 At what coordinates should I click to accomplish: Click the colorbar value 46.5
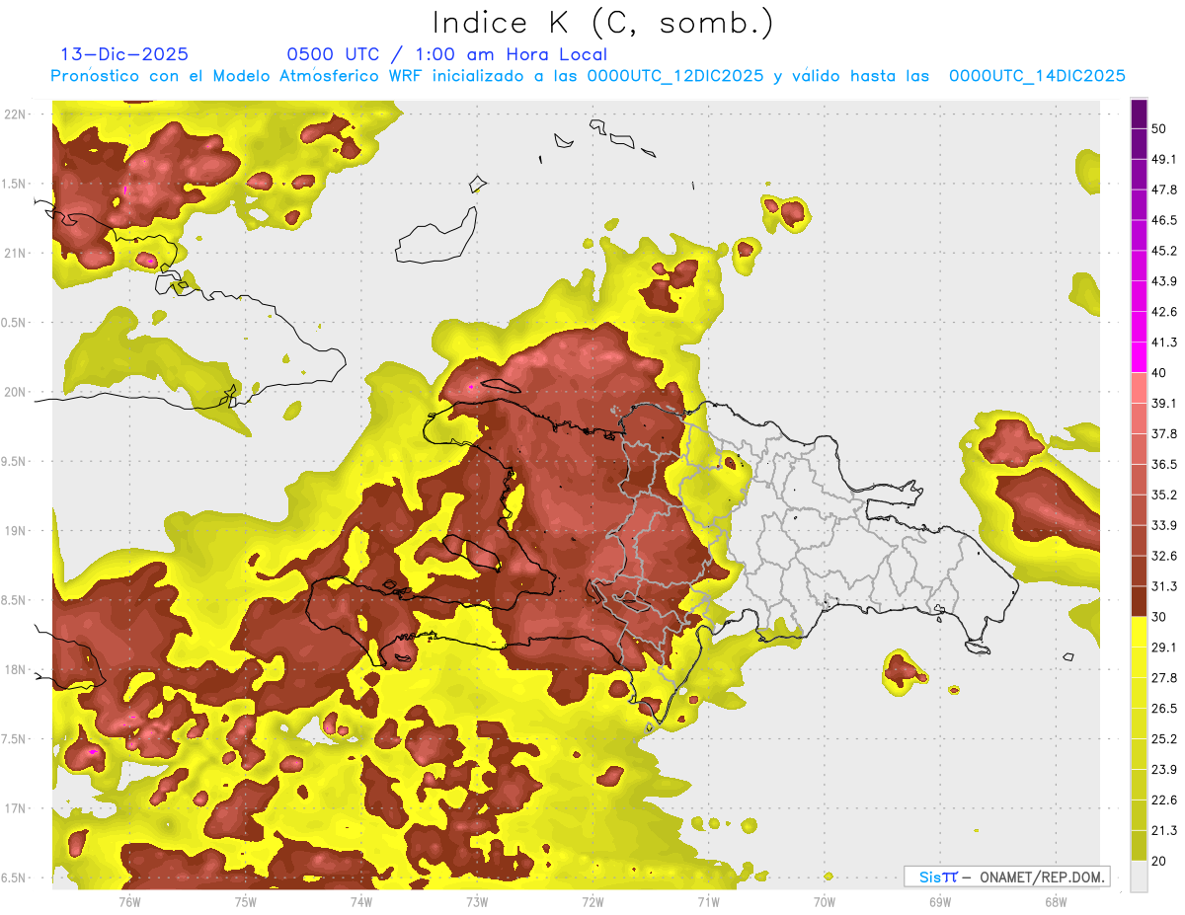click(x=1164, y=220)
